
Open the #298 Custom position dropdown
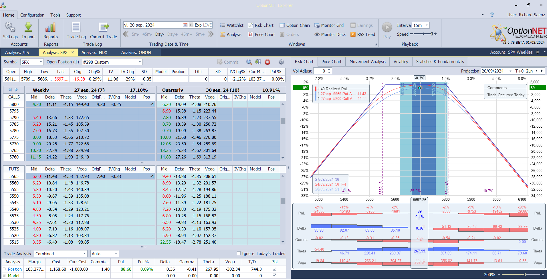[140, 62]
